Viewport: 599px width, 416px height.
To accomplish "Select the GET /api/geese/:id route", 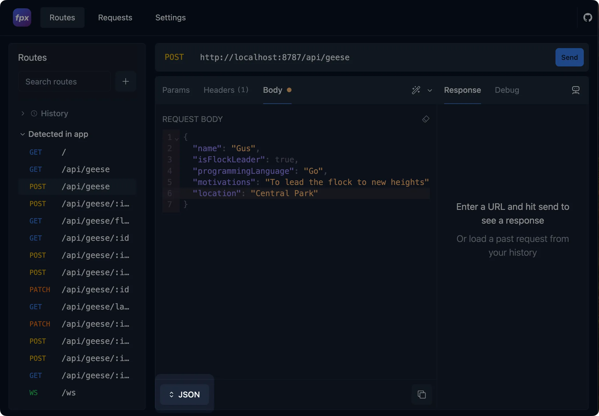I will pos(77,238).
